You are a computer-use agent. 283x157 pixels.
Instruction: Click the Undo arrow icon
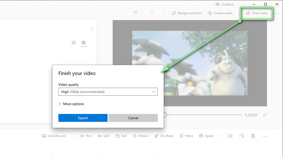pyautogui.click(x=135, y=13)
